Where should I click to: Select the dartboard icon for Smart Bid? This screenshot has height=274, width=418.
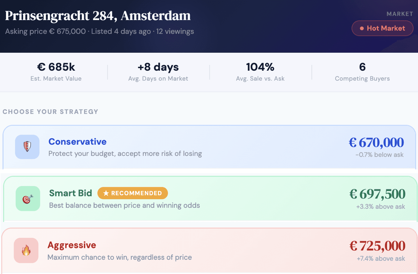click(x=28, y=198)
